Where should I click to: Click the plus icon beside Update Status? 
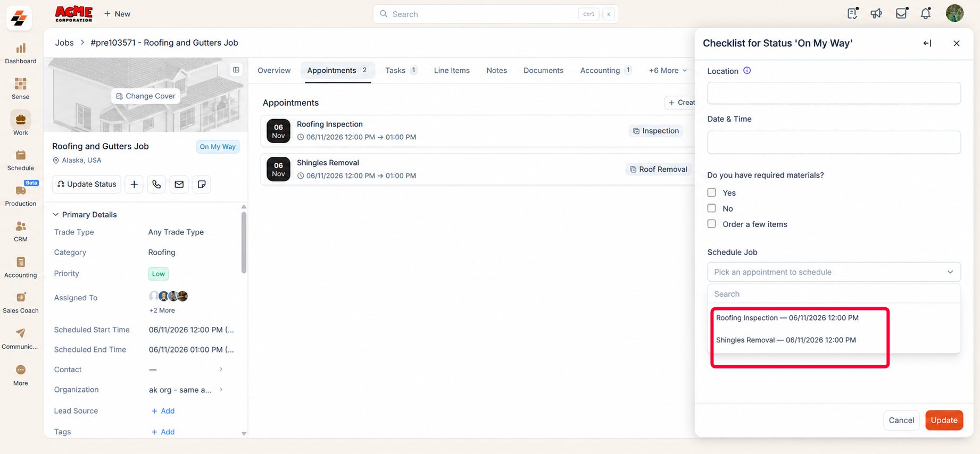(134, 184)
